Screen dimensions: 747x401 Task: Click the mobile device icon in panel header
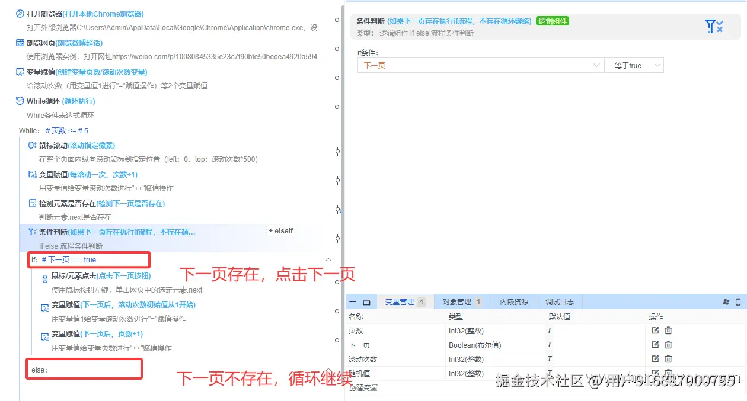click(738, 302)
